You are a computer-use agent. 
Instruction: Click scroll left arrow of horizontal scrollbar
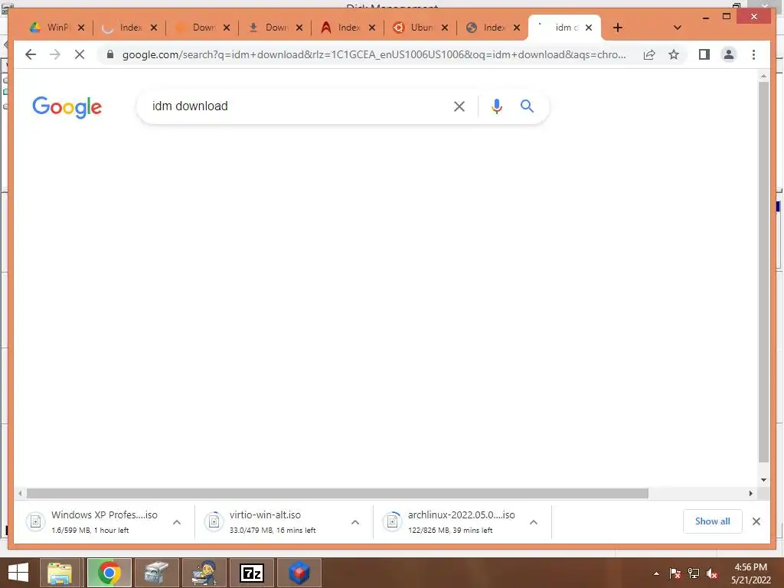tap(19, 494)
